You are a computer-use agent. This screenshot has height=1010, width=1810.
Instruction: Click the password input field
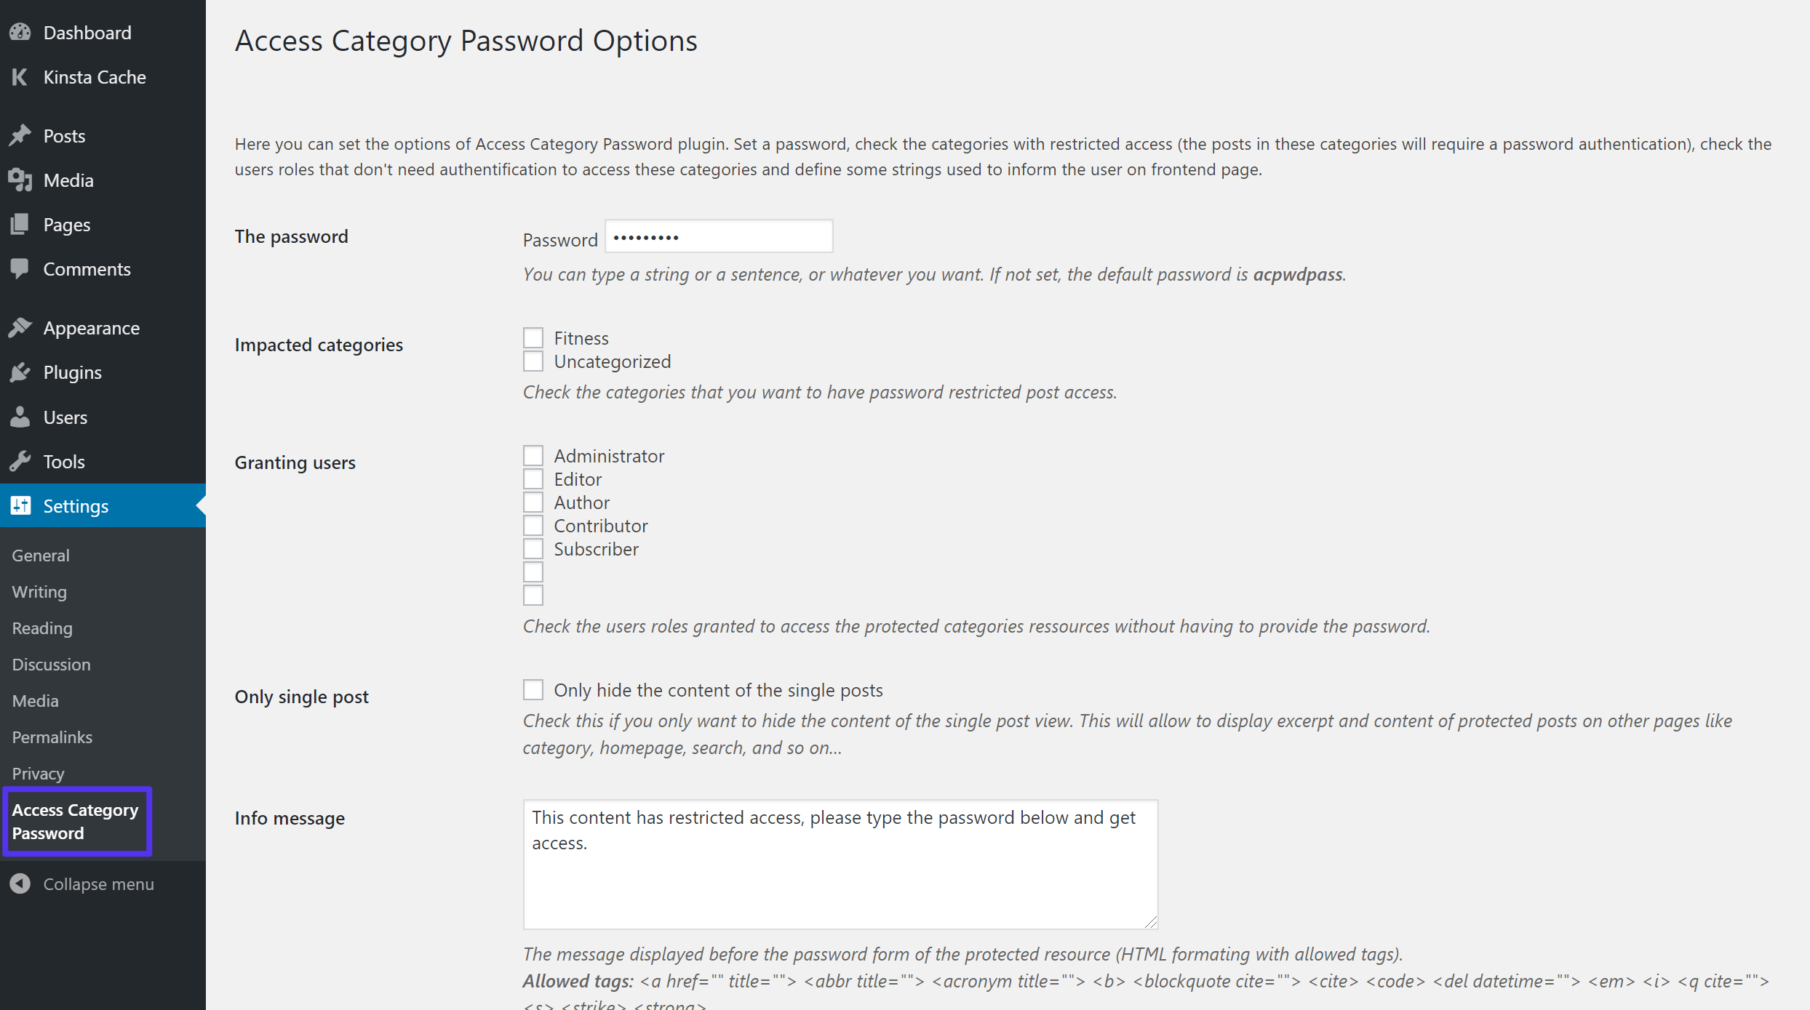tap(719, 236)
